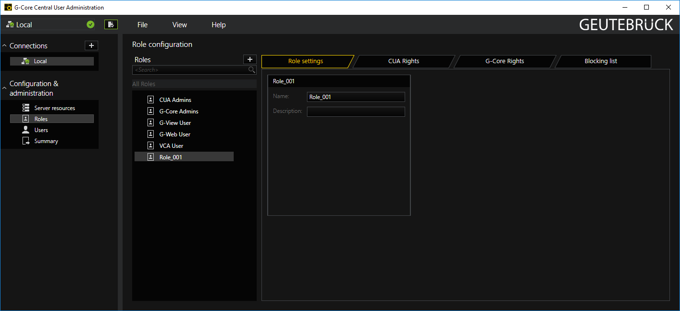Viewport: 680px width, 311px height.
Task: Select Local in the Connections list
Action: point(52,61)
